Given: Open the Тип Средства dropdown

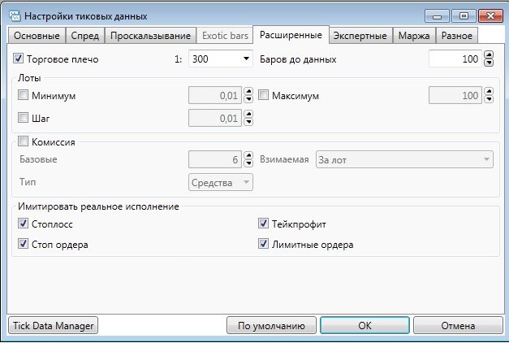Looking at the screenshot, I should point(221,182).
